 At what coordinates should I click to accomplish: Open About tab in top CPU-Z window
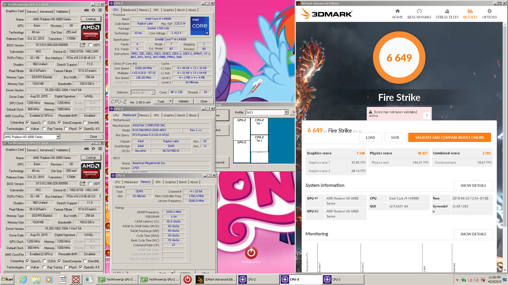pos(192,10)
